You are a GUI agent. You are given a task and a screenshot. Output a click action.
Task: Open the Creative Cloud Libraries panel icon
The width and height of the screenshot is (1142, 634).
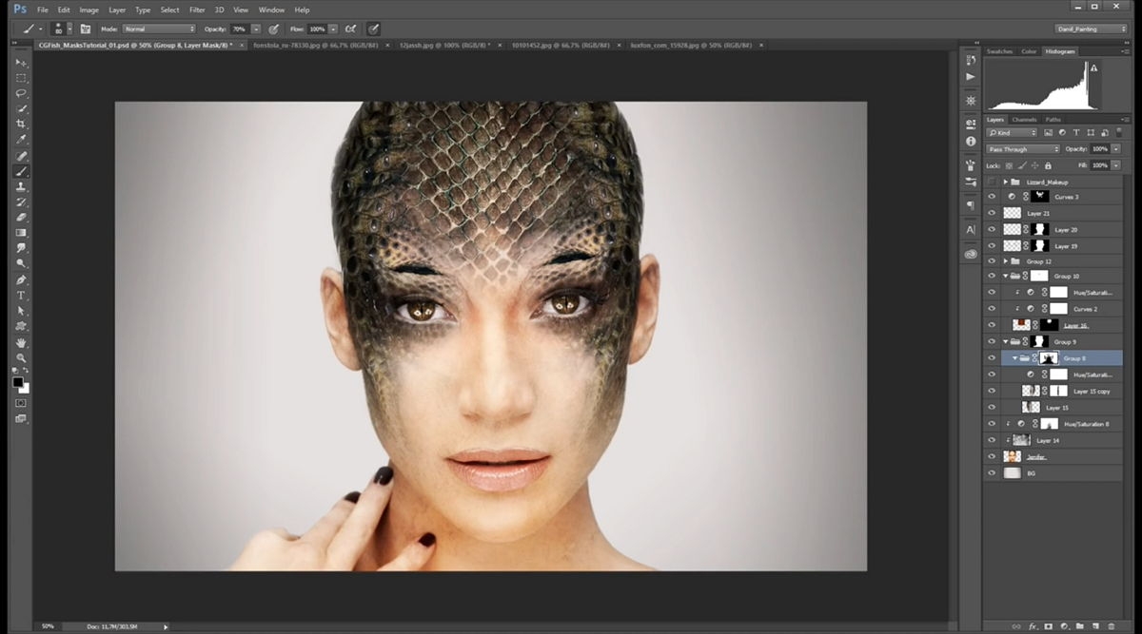pos(971,254)
